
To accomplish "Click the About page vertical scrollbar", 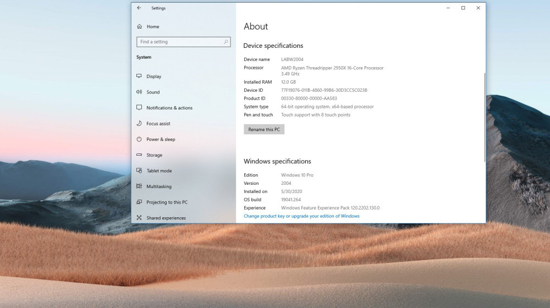I will (x=485, y=118).
